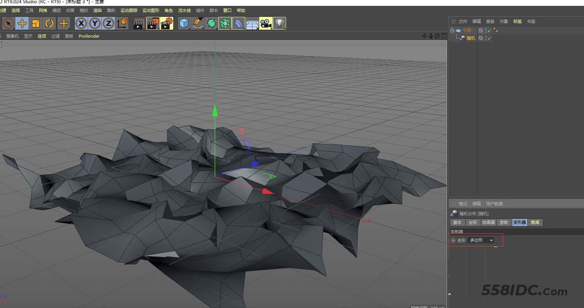
Task: Open viewport 选项 menu
Action: [x=42, y=36]
